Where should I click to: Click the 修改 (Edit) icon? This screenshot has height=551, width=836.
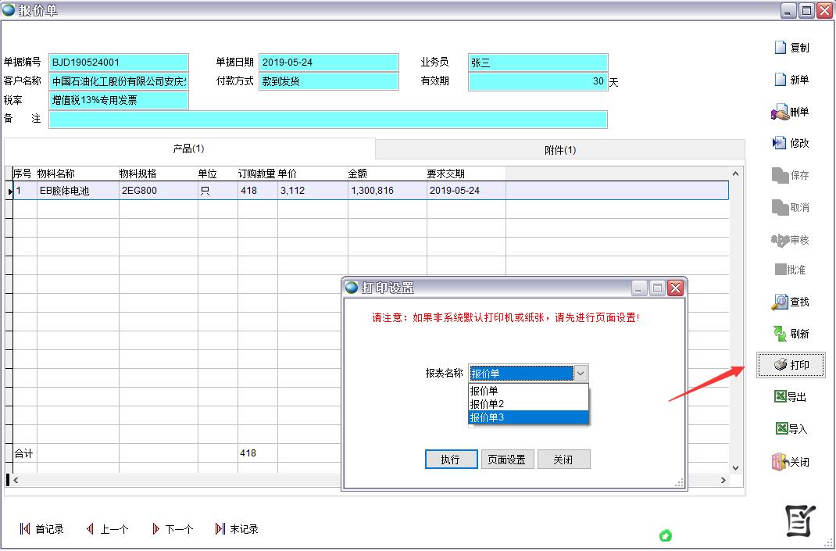click(779, 143)
